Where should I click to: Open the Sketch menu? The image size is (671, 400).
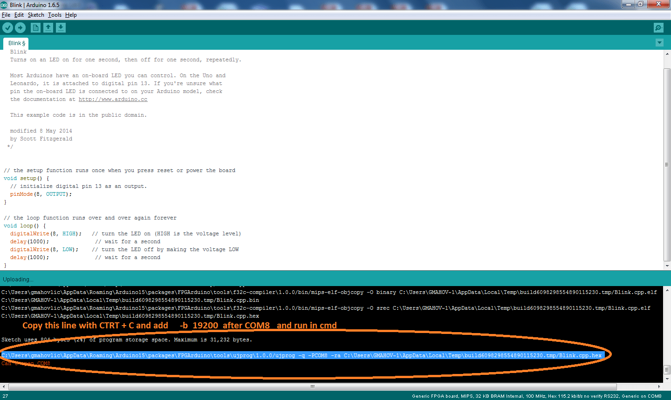(x=36, y=15)
